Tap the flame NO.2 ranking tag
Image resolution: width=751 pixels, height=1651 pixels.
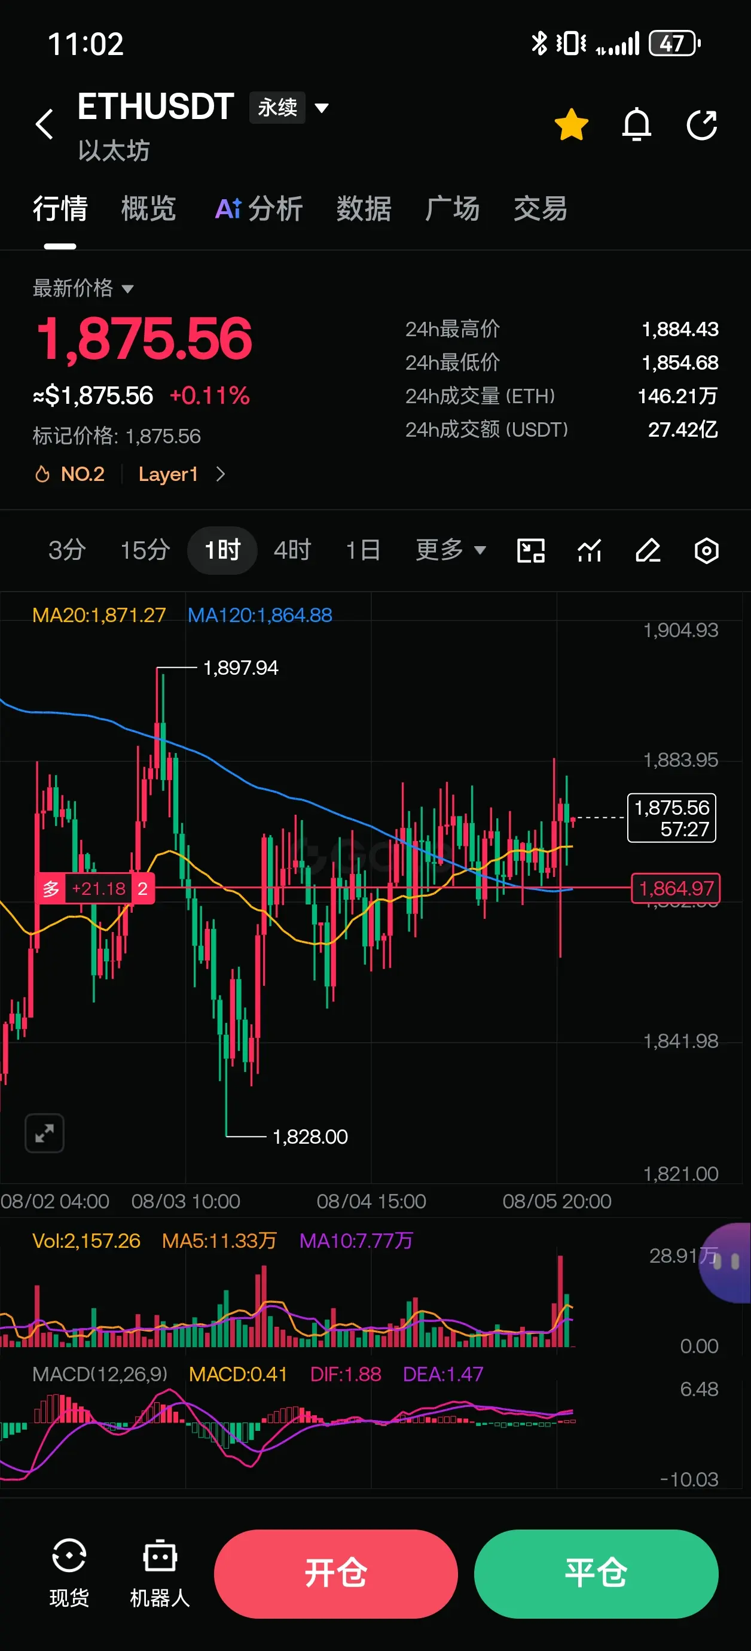click(69, 474)
